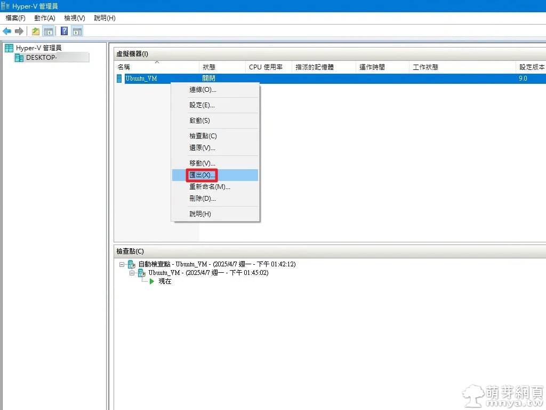Collapse the Ubuntu_VM 01:45:02 checkpoint node
The width and height of the screenshot is (546, 410).
pos(132,273)
